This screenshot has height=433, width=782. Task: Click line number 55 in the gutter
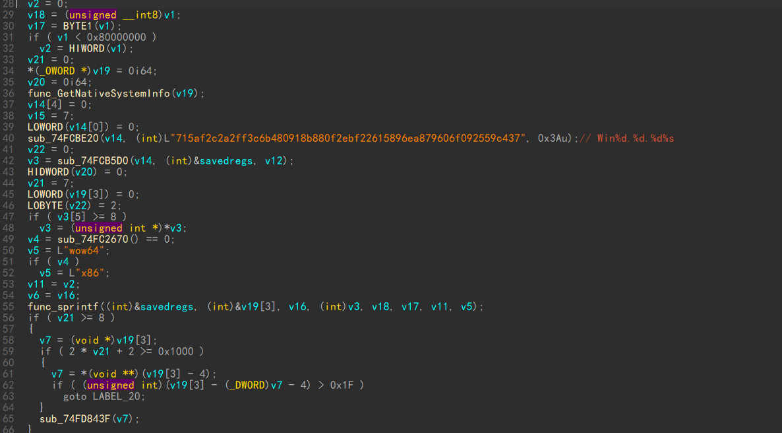tap(9, 306)
